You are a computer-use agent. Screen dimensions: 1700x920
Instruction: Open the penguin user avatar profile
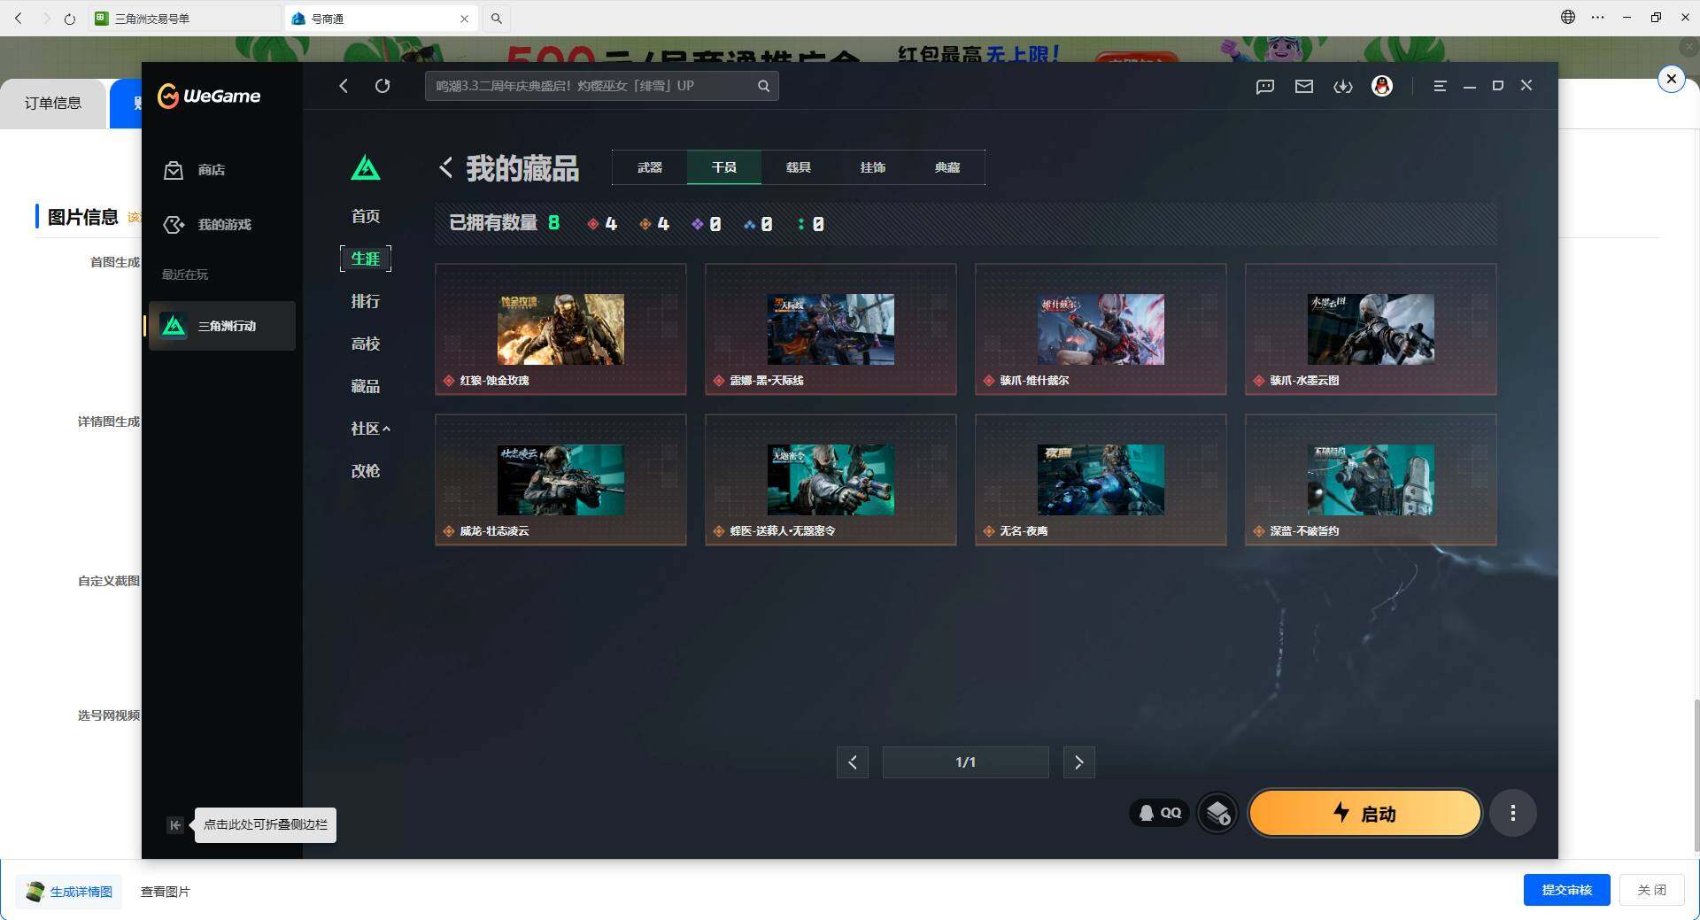[1382, 86]
